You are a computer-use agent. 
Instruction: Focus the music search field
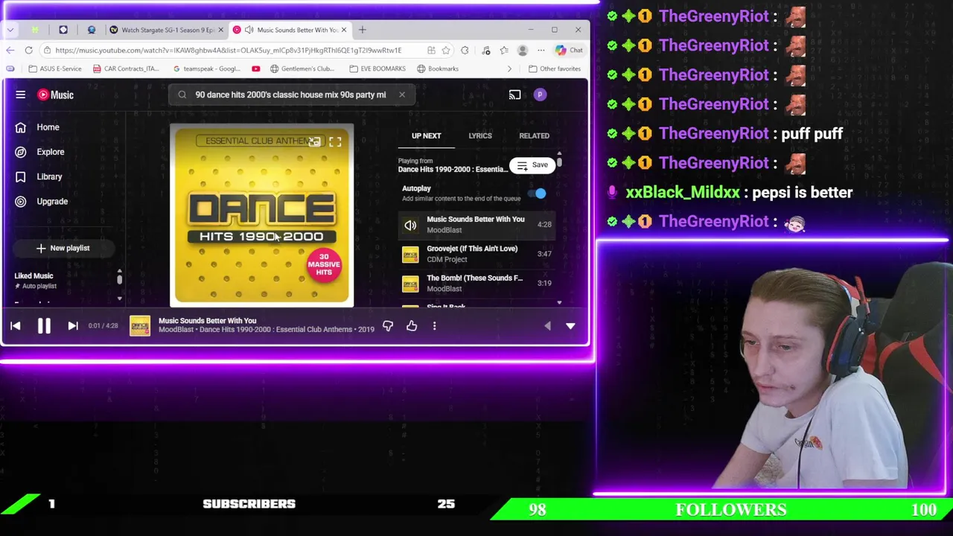tap(290, 95)
